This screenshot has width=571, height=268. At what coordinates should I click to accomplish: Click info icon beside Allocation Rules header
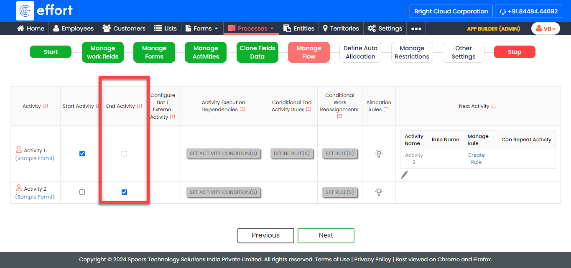[x=386, y=110]
